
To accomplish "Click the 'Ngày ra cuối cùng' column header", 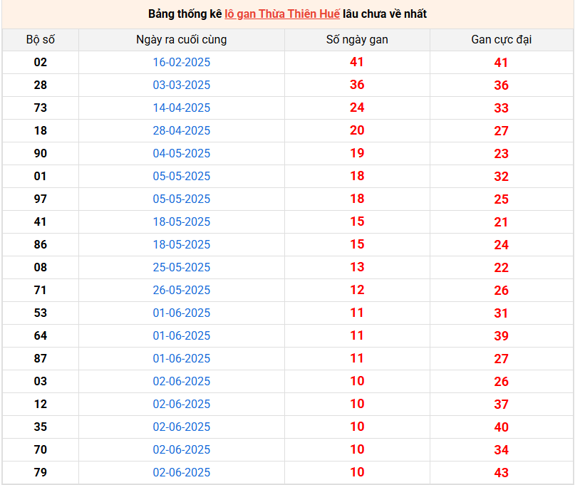I will (182, 40).
